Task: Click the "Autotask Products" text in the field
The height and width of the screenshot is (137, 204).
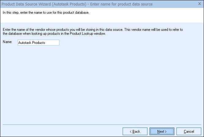Action: [x=32, y=43]
